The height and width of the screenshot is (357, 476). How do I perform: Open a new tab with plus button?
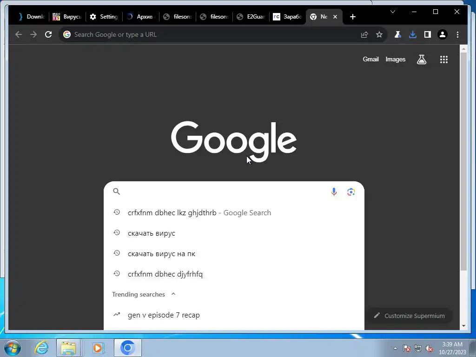pos(352,17)
